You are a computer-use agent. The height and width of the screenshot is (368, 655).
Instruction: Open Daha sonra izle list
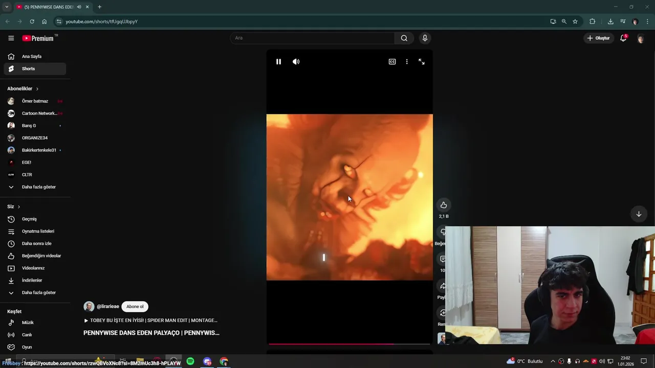click(x=35, y=244)
